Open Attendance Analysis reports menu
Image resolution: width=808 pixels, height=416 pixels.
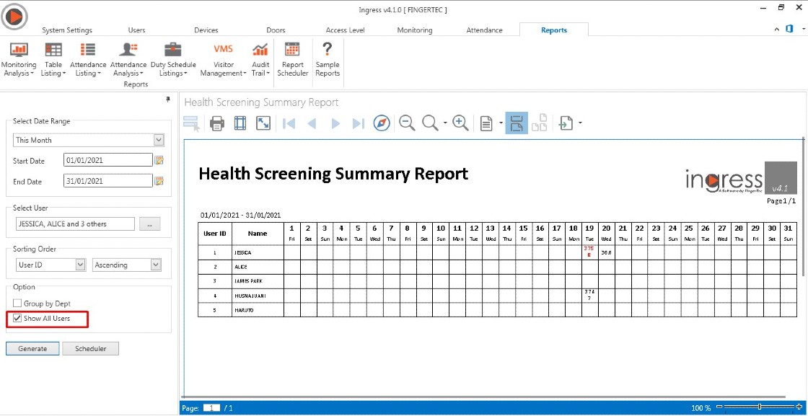128,60
